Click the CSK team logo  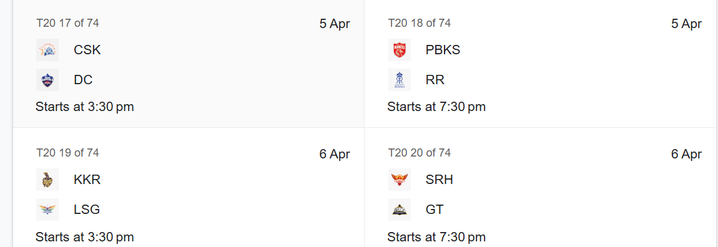[x=47, y=50]
